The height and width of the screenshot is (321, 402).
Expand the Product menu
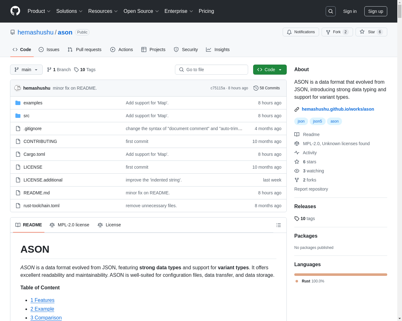tap(39, 11)
